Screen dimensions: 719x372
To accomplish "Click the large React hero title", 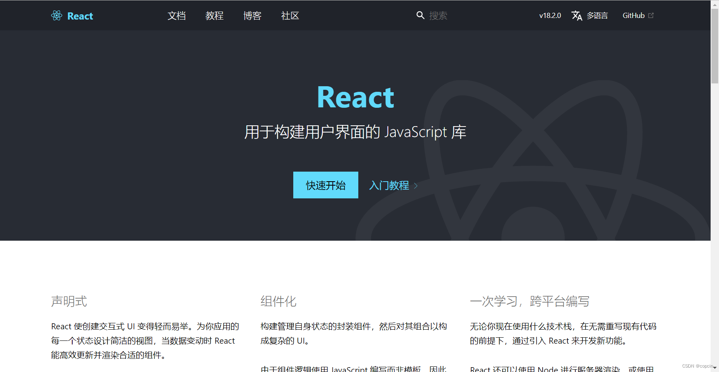I will click(x=356, y=97).
